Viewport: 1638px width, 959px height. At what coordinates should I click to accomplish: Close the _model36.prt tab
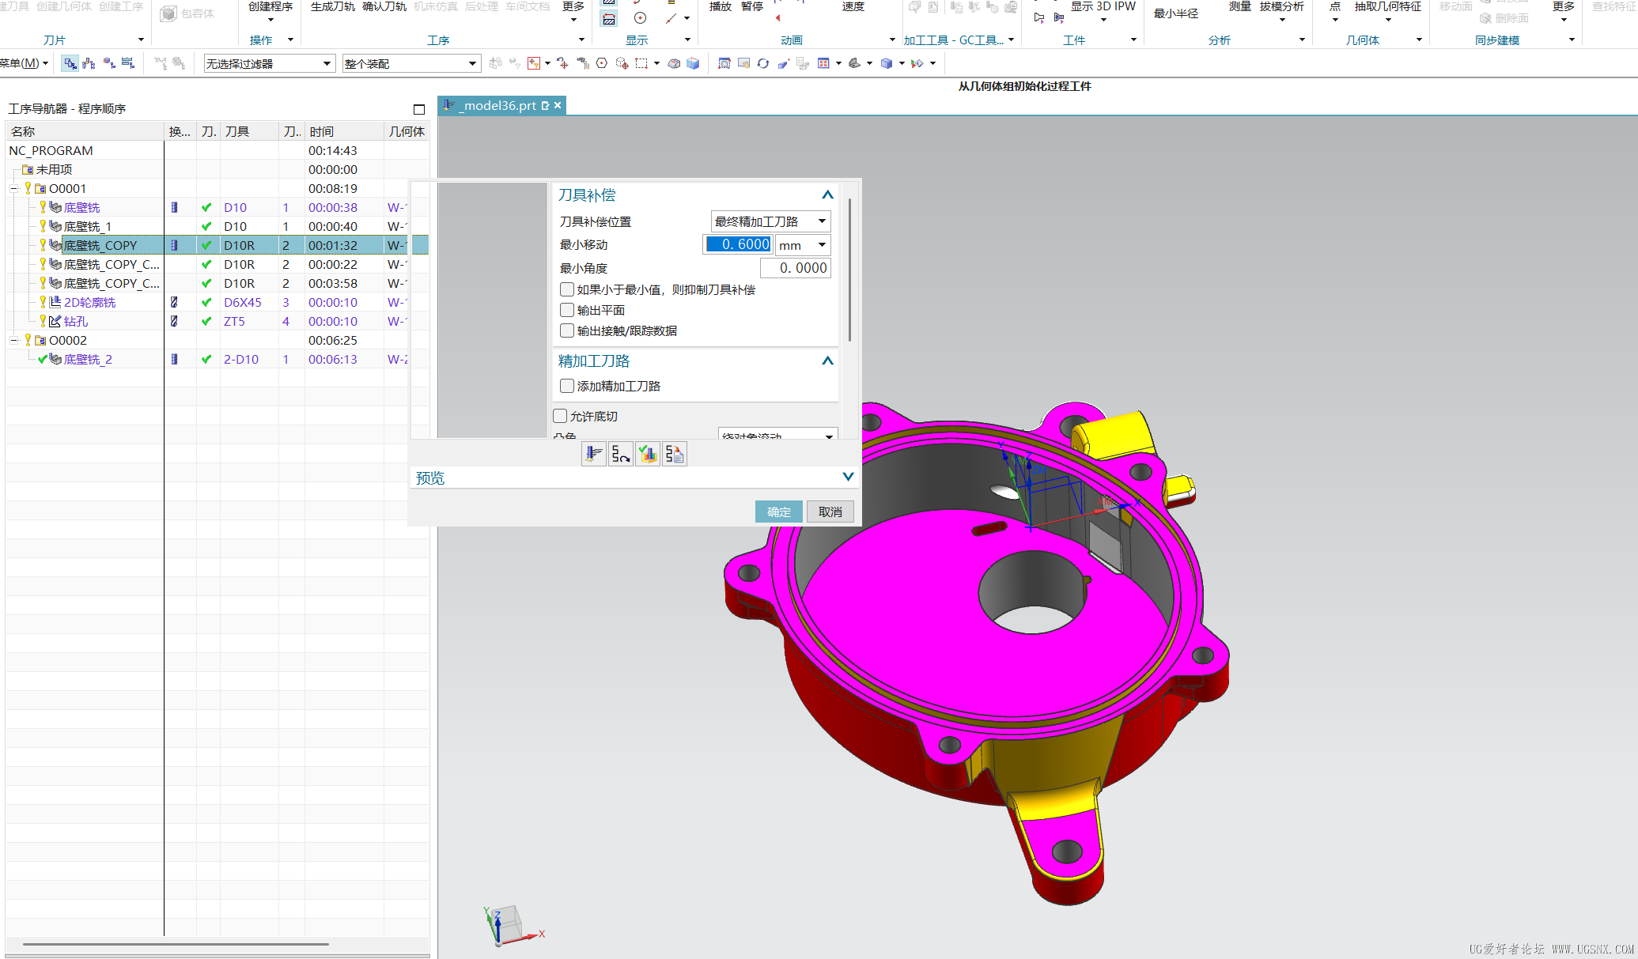point(558,105)
